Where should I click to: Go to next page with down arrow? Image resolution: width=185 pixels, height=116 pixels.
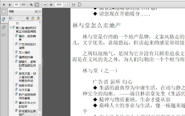tap(10, 5)
